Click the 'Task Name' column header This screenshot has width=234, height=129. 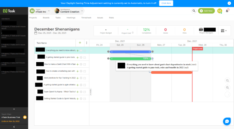coord(42,43)
